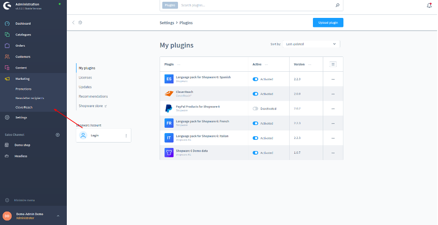Click PayPal Products for Shopware 6 name

(198, 107)
